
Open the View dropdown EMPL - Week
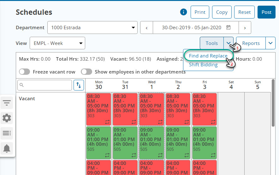pyautogui.click(x=57, y=43)
